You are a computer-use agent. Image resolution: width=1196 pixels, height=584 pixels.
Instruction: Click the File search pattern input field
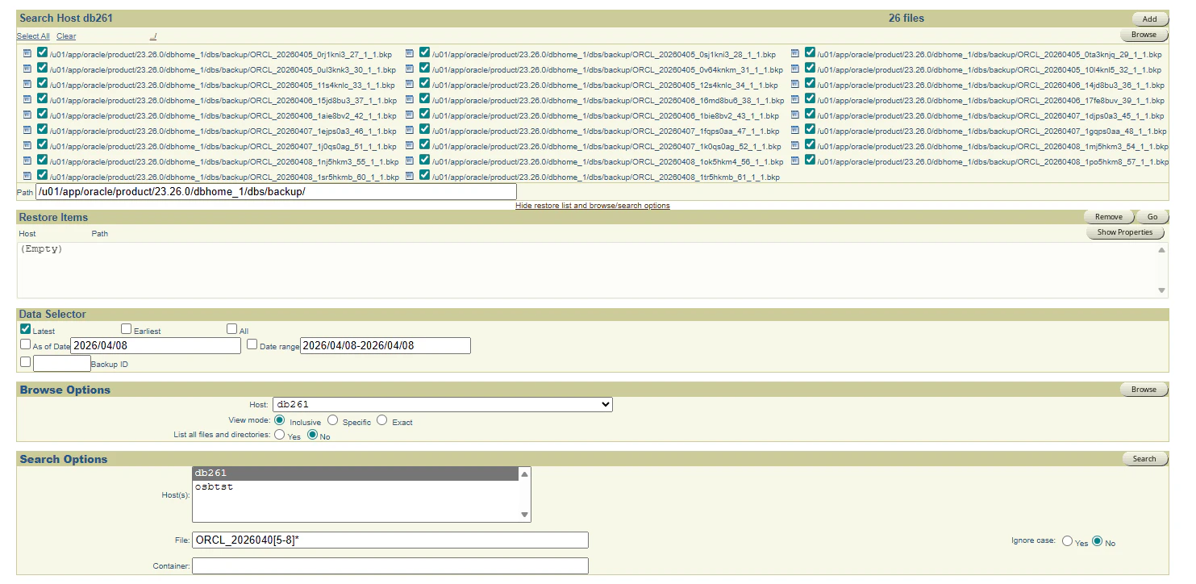click(390, 540)
